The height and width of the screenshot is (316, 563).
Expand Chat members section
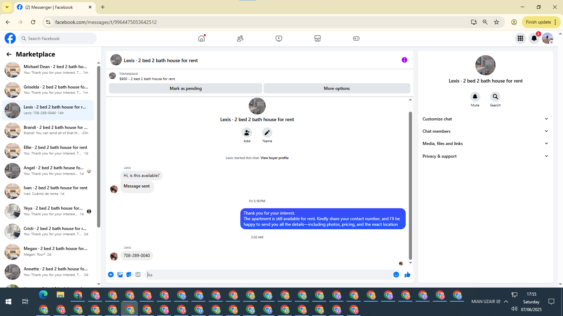(x=485, y=131)
